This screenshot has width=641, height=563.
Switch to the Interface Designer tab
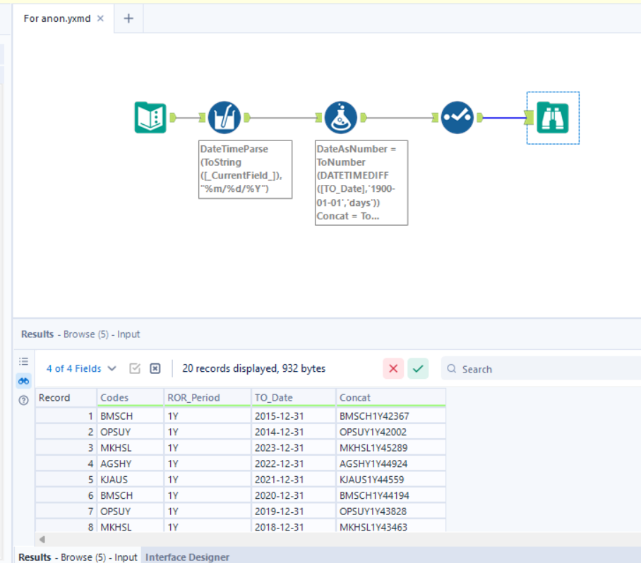coord(186,557)
